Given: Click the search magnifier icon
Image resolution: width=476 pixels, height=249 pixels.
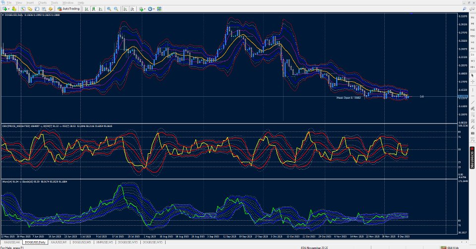Looking at the screenshot, I should (x=465, y=9).
